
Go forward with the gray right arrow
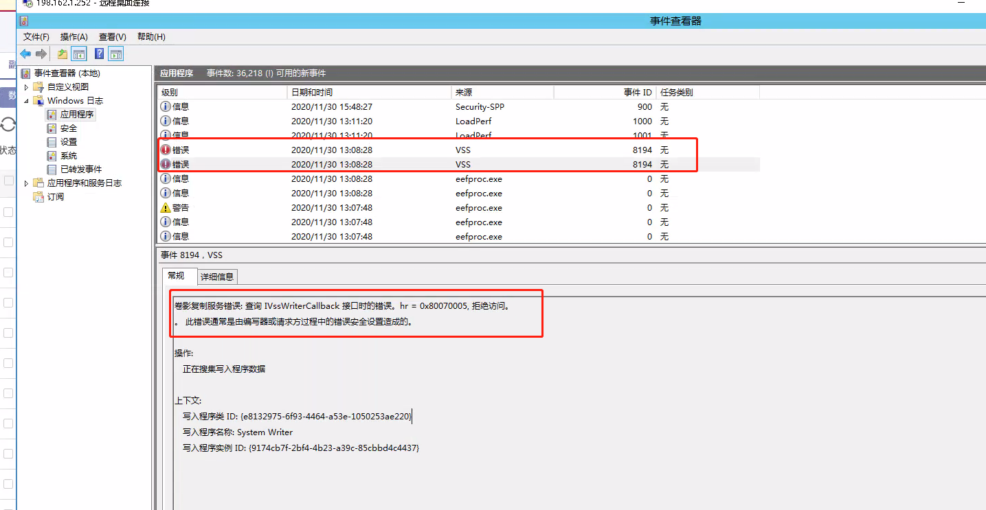pos(41,54)
